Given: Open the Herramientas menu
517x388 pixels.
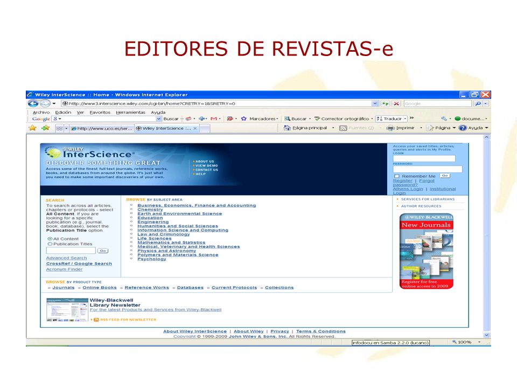Looking at the screenshot, I should 130,113.
